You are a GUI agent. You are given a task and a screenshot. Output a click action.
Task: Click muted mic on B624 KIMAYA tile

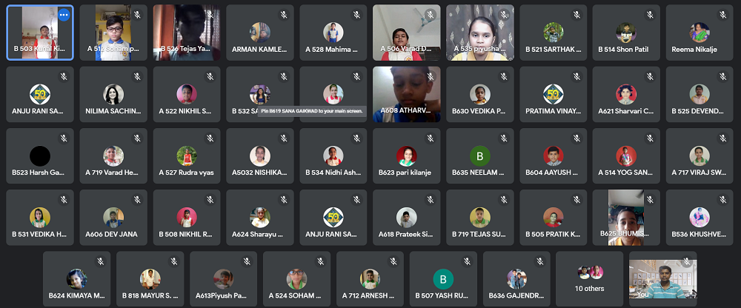[x=100, y=261]
